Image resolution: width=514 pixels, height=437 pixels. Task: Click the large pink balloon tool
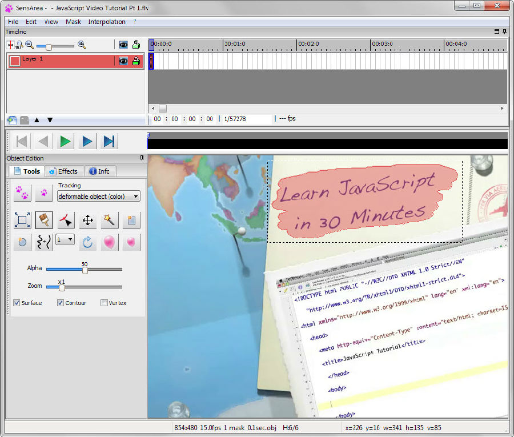click(110, 242)
